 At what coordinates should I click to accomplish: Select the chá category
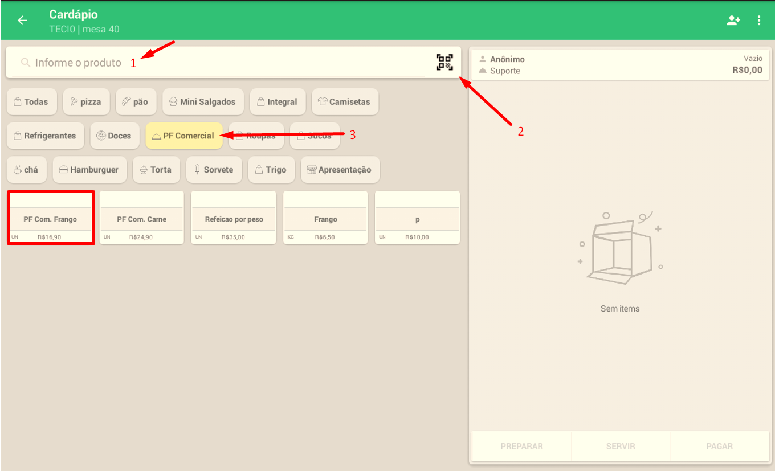26,170
